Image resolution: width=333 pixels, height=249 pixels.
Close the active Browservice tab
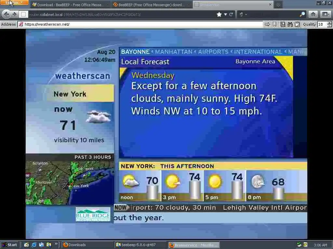coord(270,5)
